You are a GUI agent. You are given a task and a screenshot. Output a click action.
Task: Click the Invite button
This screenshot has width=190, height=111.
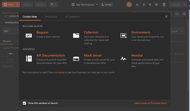pos(106,5)
